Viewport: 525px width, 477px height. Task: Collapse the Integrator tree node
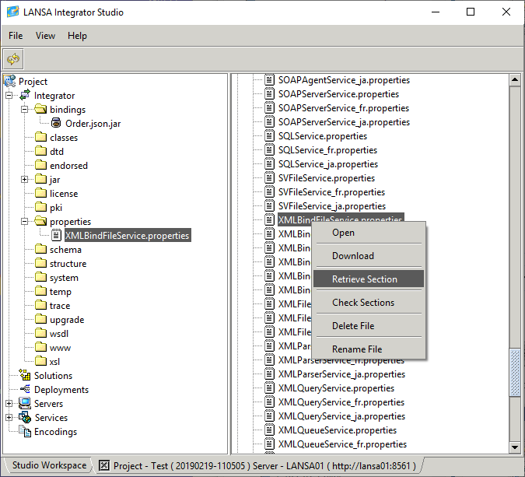(9, 96)
